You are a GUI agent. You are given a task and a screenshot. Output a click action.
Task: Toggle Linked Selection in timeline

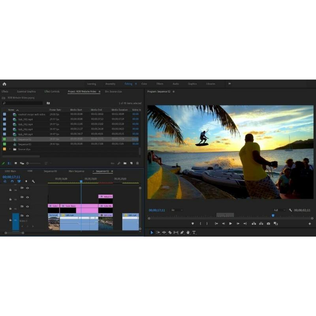click(x=19, y=181)
